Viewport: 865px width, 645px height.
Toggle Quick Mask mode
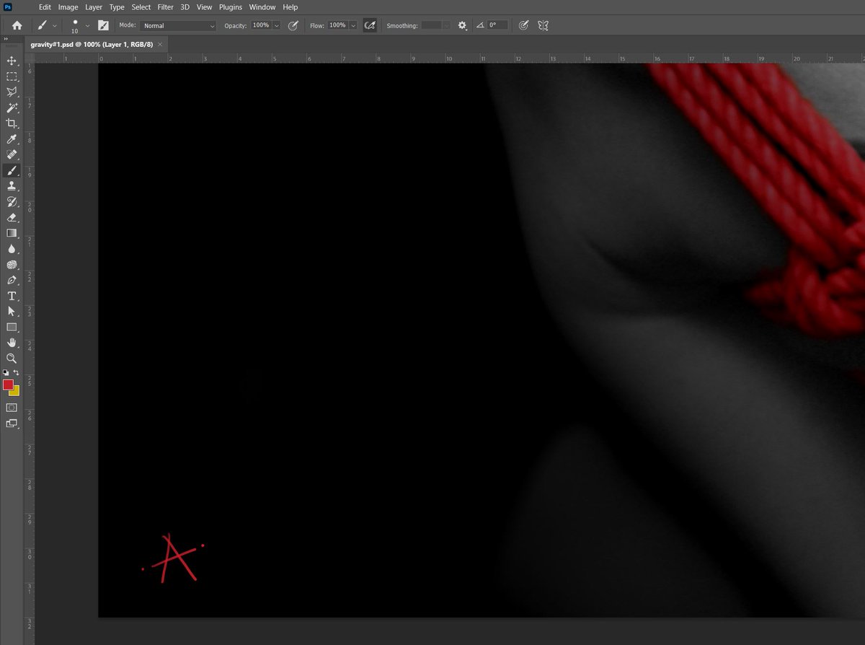pos(12,408)
